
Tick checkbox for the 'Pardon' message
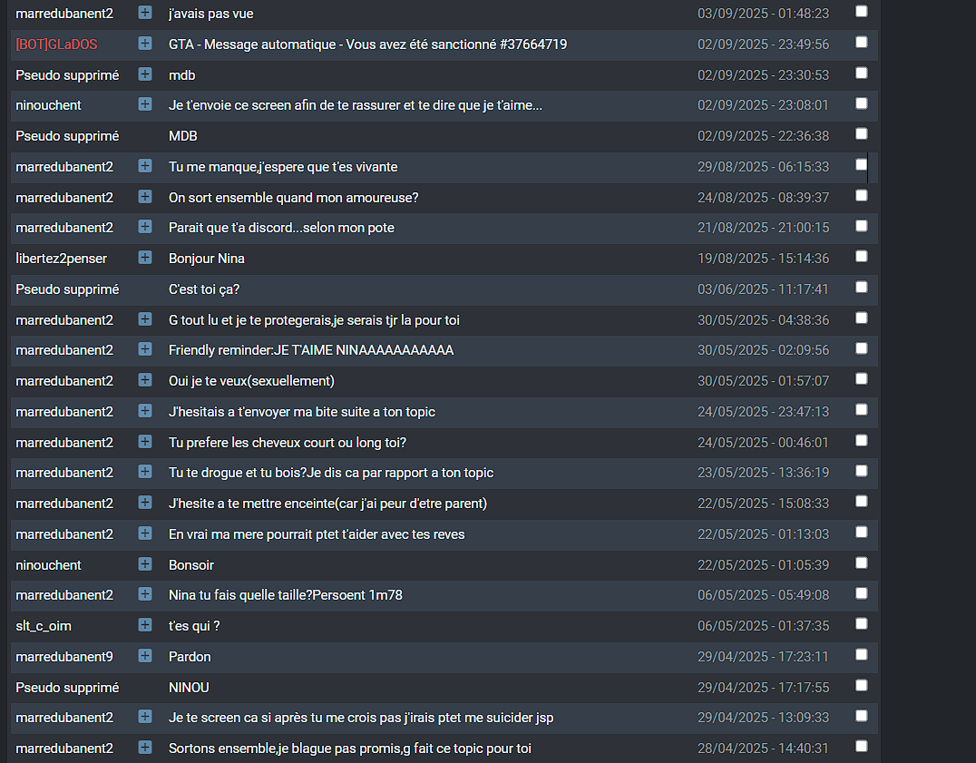[862, 655]
